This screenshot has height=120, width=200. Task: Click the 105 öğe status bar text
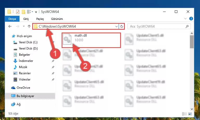pos(13,114)
